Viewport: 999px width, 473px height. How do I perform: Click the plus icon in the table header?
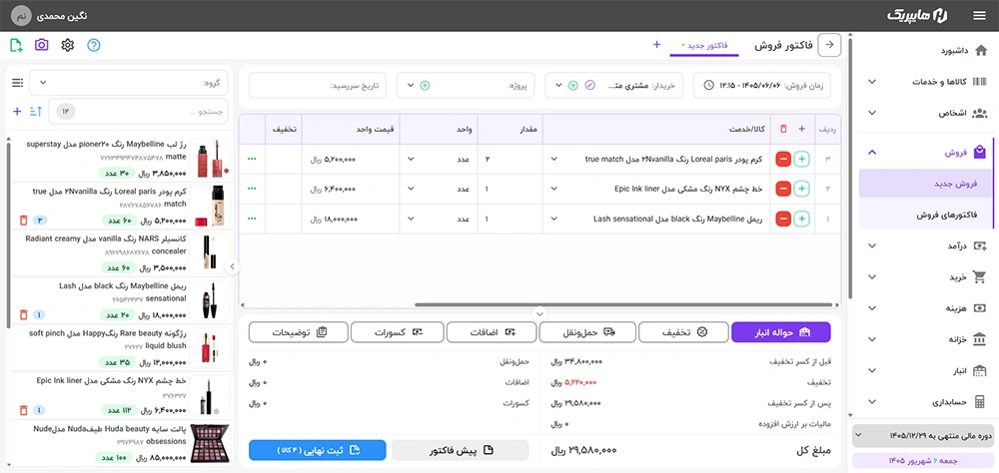coord(801,129)
